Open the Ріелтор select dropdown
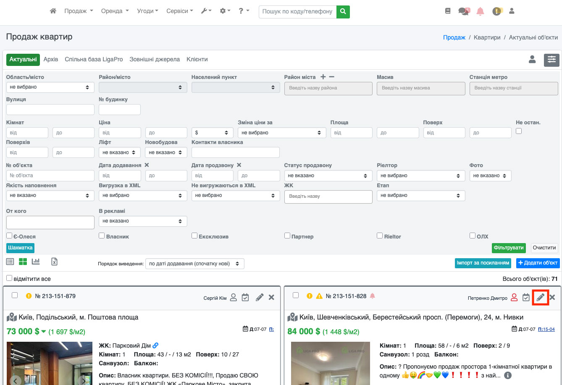562x385 pixels. 421,175
